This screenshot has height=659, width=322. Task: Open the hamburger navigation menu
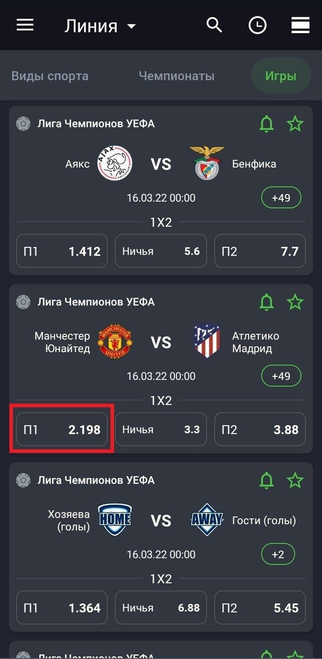pos(25,26)
